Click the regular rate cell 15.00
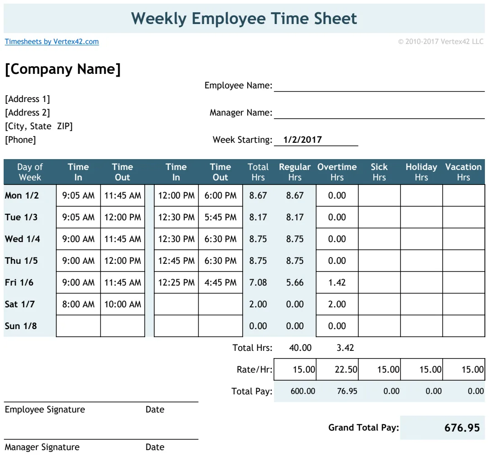The width and height of the screenshot is (489, 456). coord(295,370)
